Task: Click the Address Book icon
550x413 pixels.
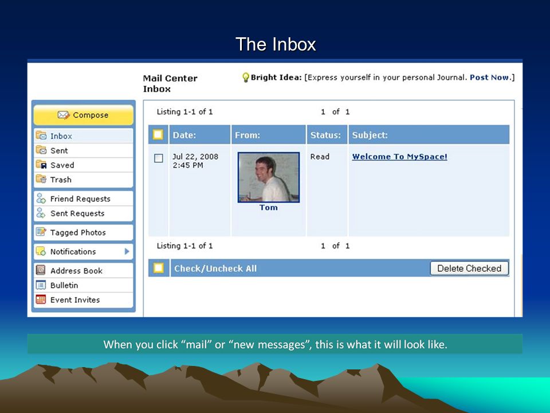Action: tap(41, 270)
